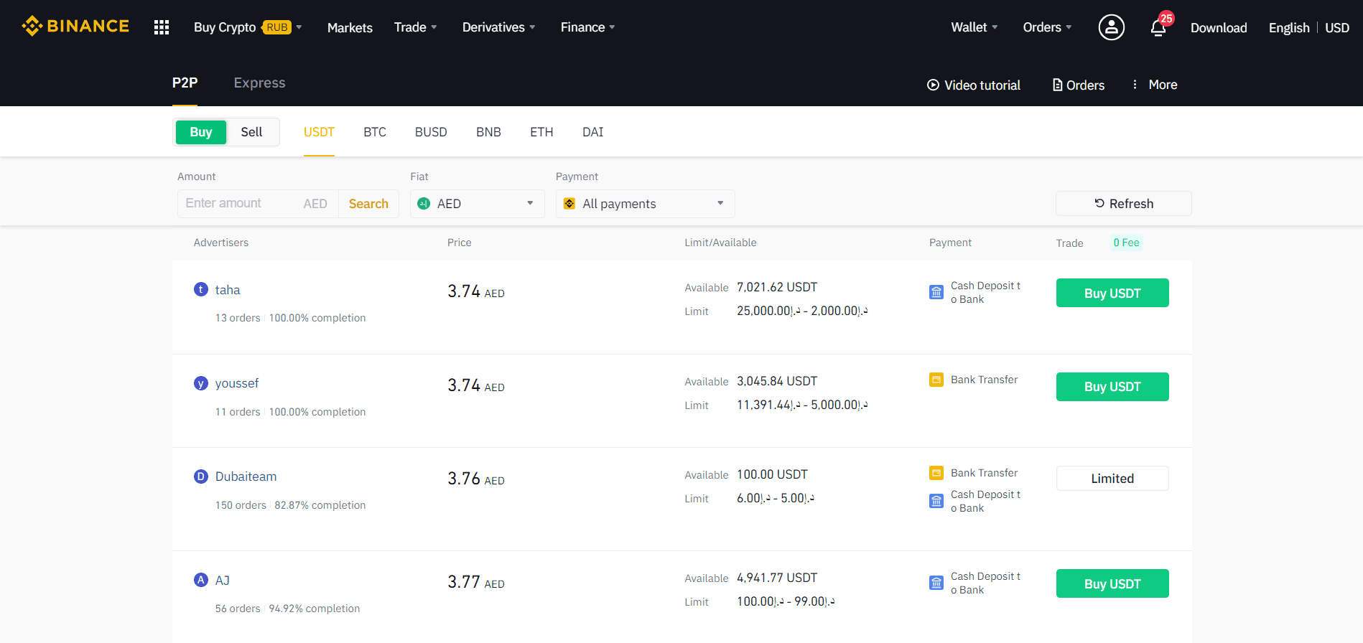Switch to the Express tab

coord(259,83)
